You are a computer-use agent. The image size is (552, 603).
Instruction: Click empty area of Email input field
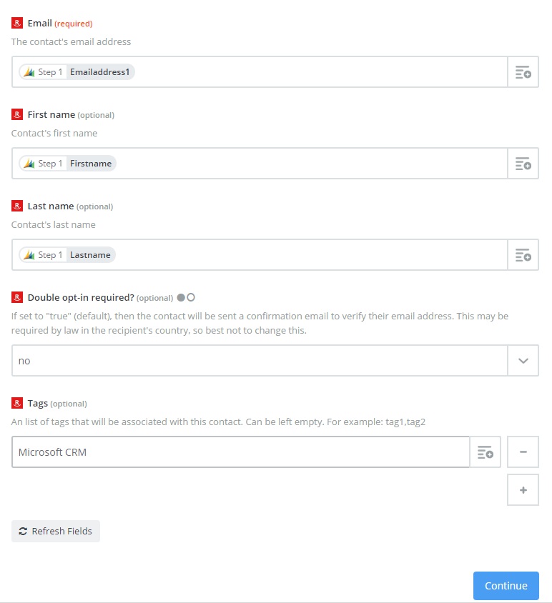click(x=320, y=72)
